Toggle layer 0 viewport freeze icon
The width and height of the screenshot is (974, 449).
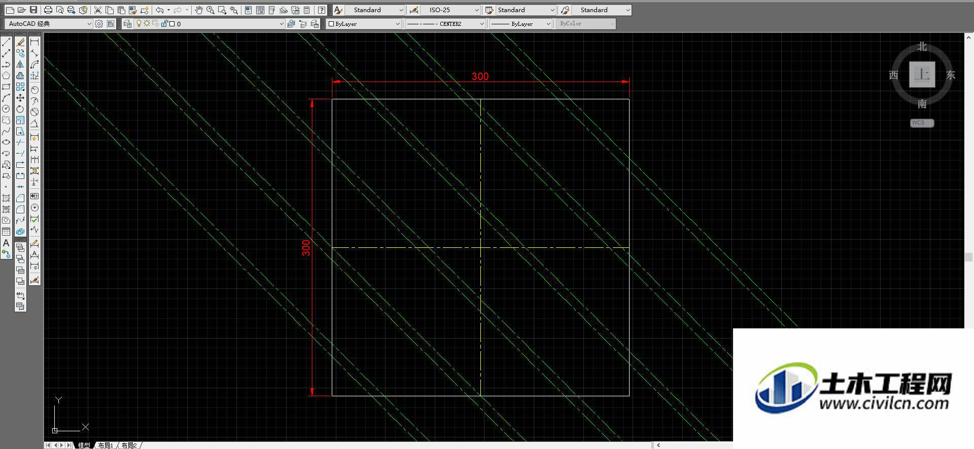155,23
